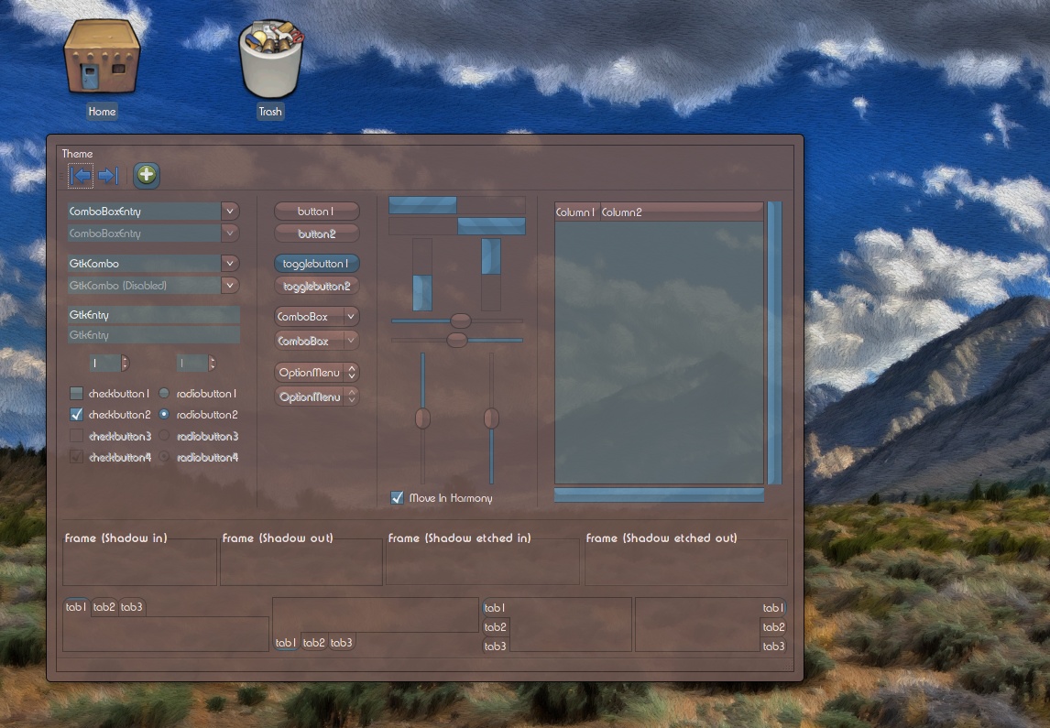Click the disabled checkbutton4 checkbox

76,458
